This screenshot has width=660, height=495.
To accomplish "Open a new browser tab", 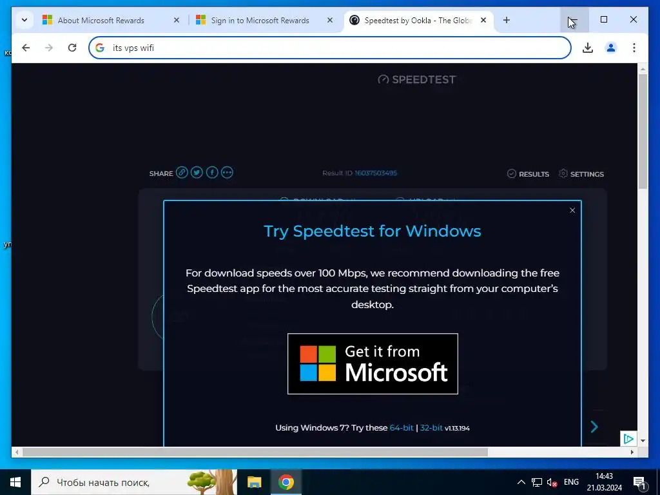I will point(507,20).
